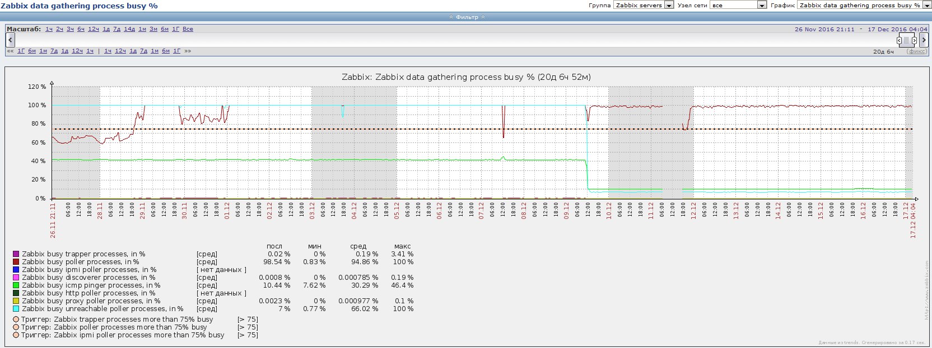Click trigger entry for trapper processes over 75% busy
Screen dimensions: 932x348
point(117,320)
